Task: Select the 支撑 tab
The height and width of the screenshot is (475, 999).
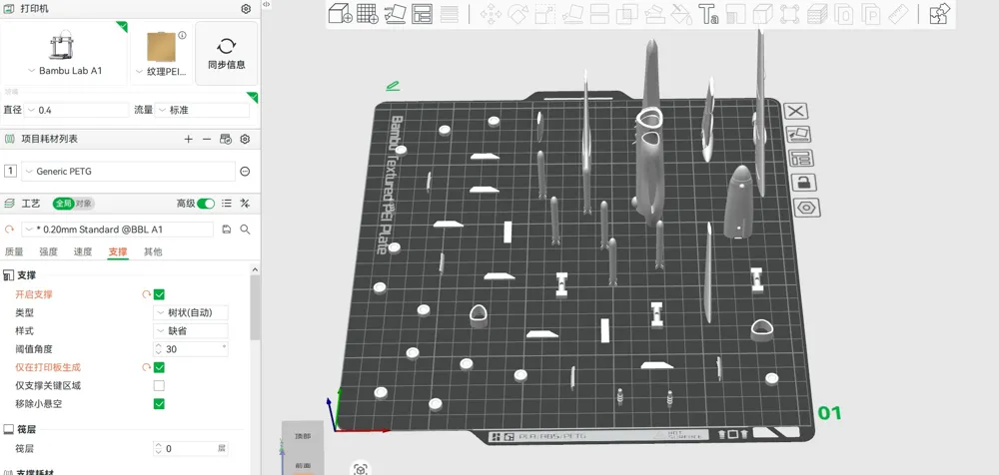Action: 118,251
